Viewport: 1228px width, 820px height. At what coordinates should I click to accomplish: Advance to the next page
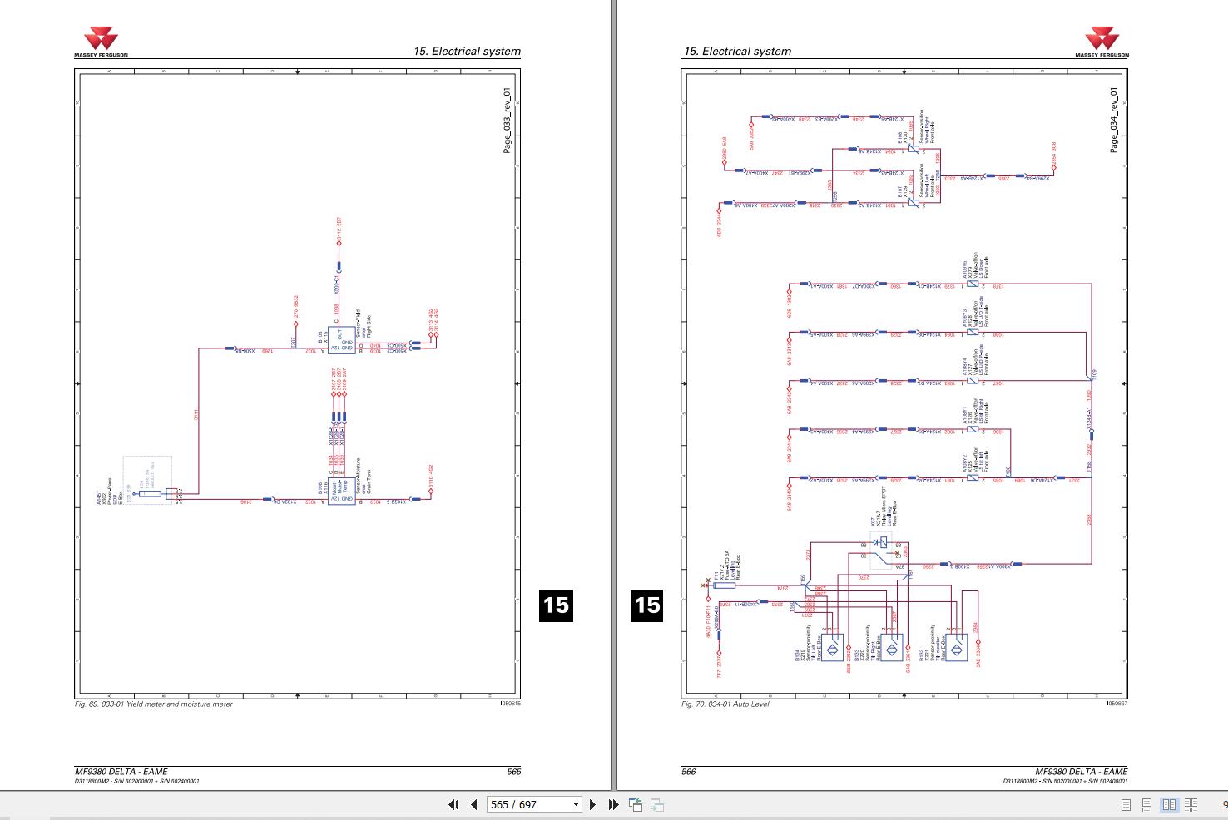[x=592, y=804]
